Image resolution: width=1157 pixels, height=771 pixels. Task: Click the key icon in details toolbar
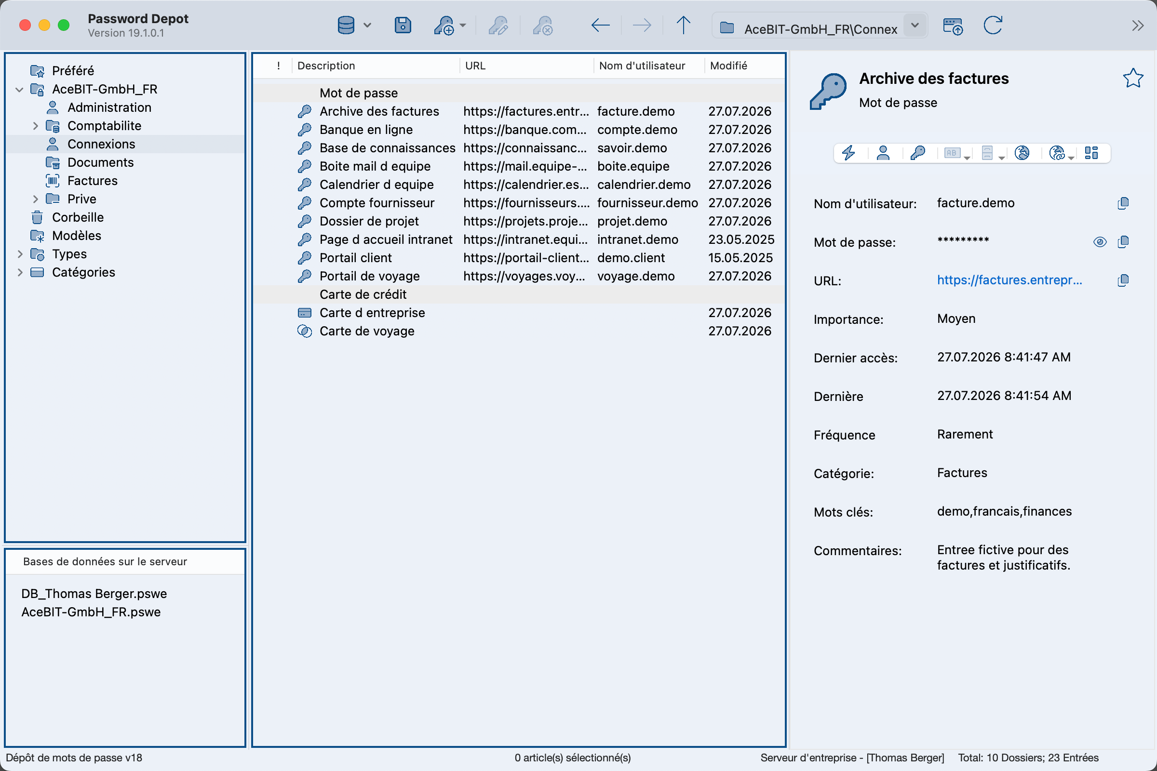[917, 153]
